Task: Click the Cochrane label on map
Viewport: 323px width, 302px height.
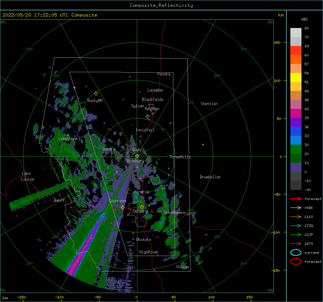Action: point(117,201)
